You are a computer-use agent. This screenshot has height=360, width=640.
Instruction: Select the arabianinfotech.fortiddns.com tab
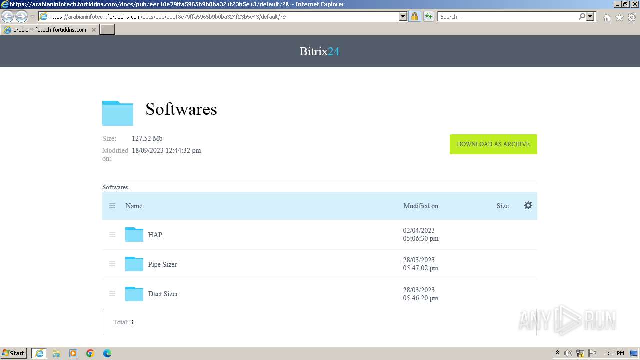[50, 30]
